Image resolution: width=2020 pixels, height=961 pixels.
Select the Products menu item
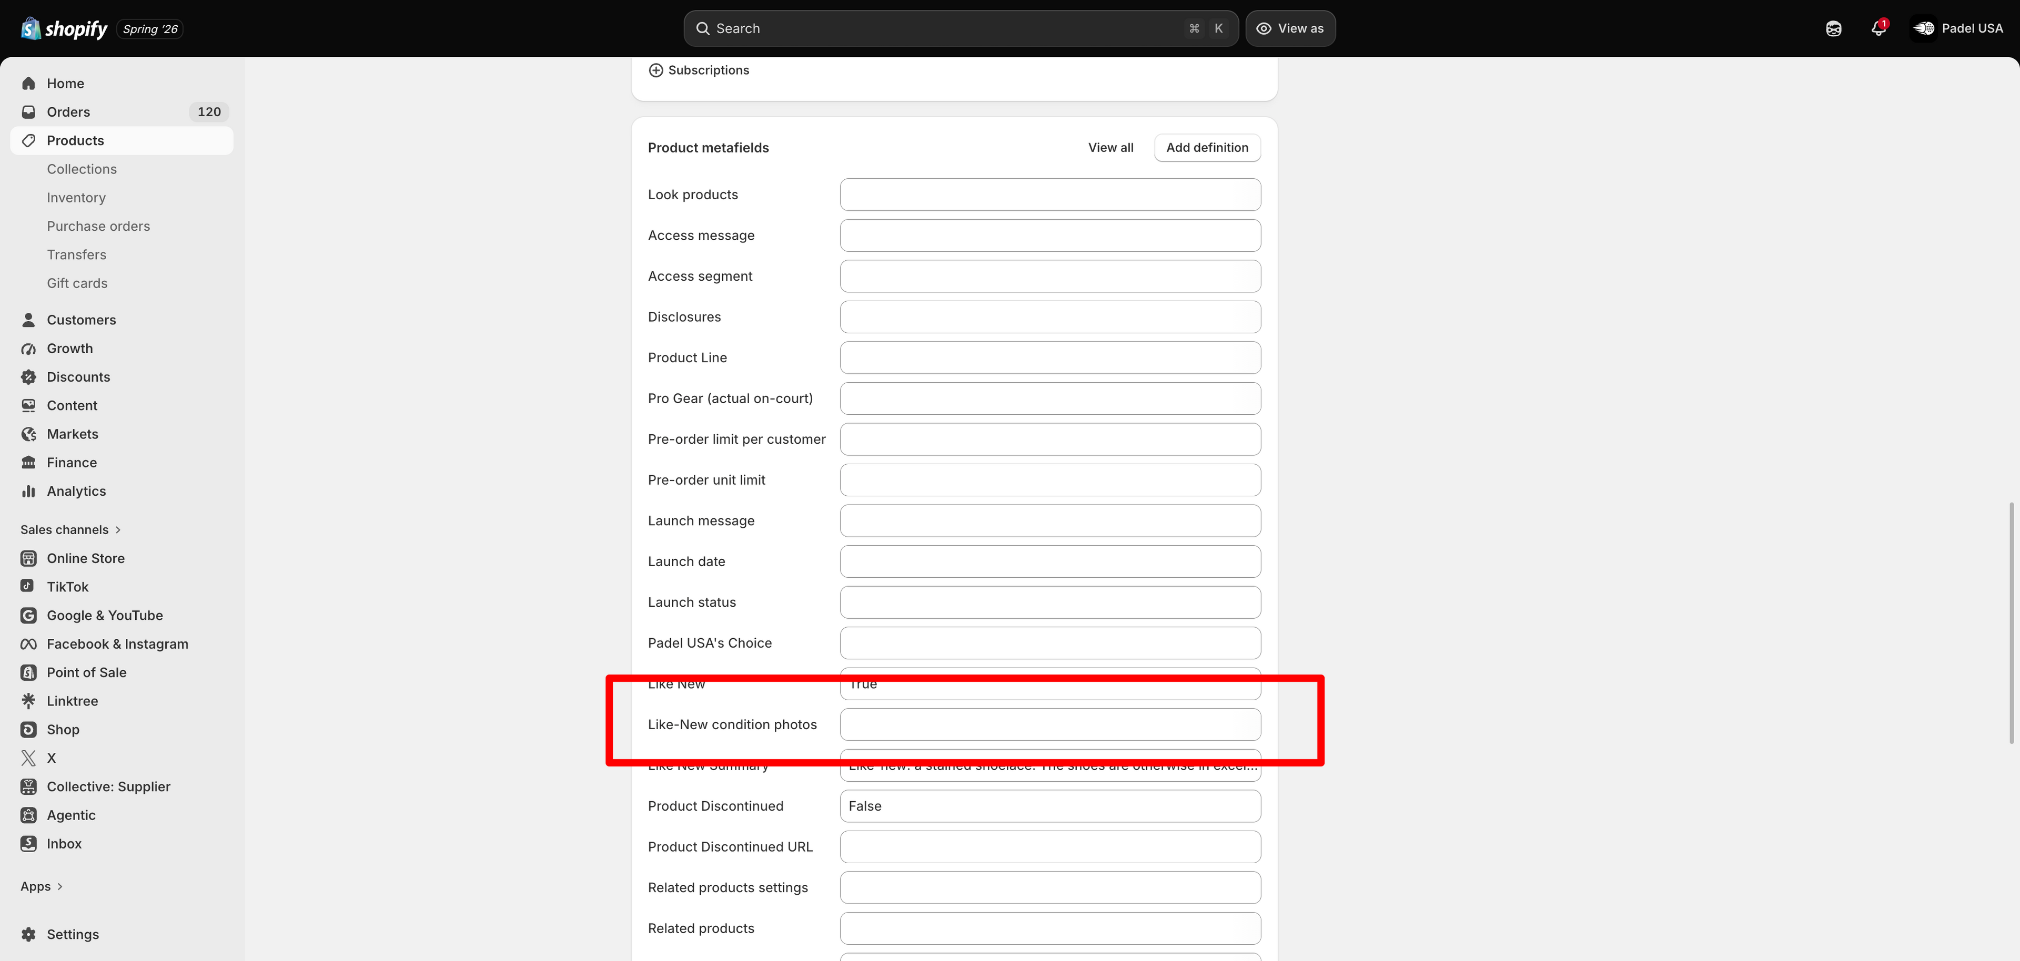click(122, 140)
